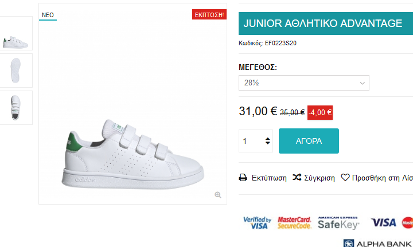Viewport: 413px width, 247px height.
Task: Click the Alpha Bank logo
Action: (378, 244)
